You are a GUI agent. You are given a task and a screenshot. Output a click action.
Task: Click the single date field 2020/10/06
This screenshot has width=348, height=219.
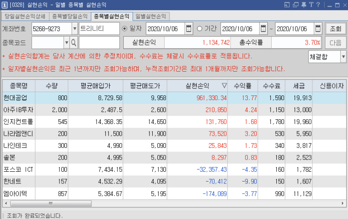[x=165, y=29]
